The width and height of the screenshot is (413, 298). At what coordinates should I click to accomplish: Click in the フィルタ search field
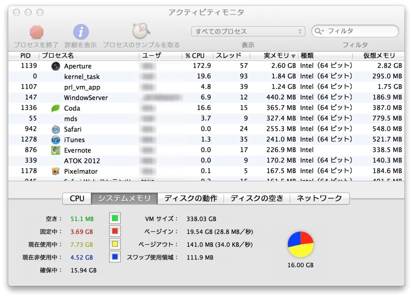pyautogui.click(x=355, y=31)
